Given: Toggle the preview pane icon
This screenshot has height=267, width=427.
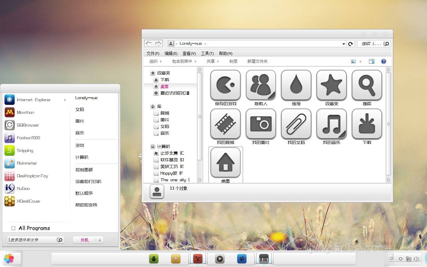Looking at the screenshot, I should click(x=372, y=61).
